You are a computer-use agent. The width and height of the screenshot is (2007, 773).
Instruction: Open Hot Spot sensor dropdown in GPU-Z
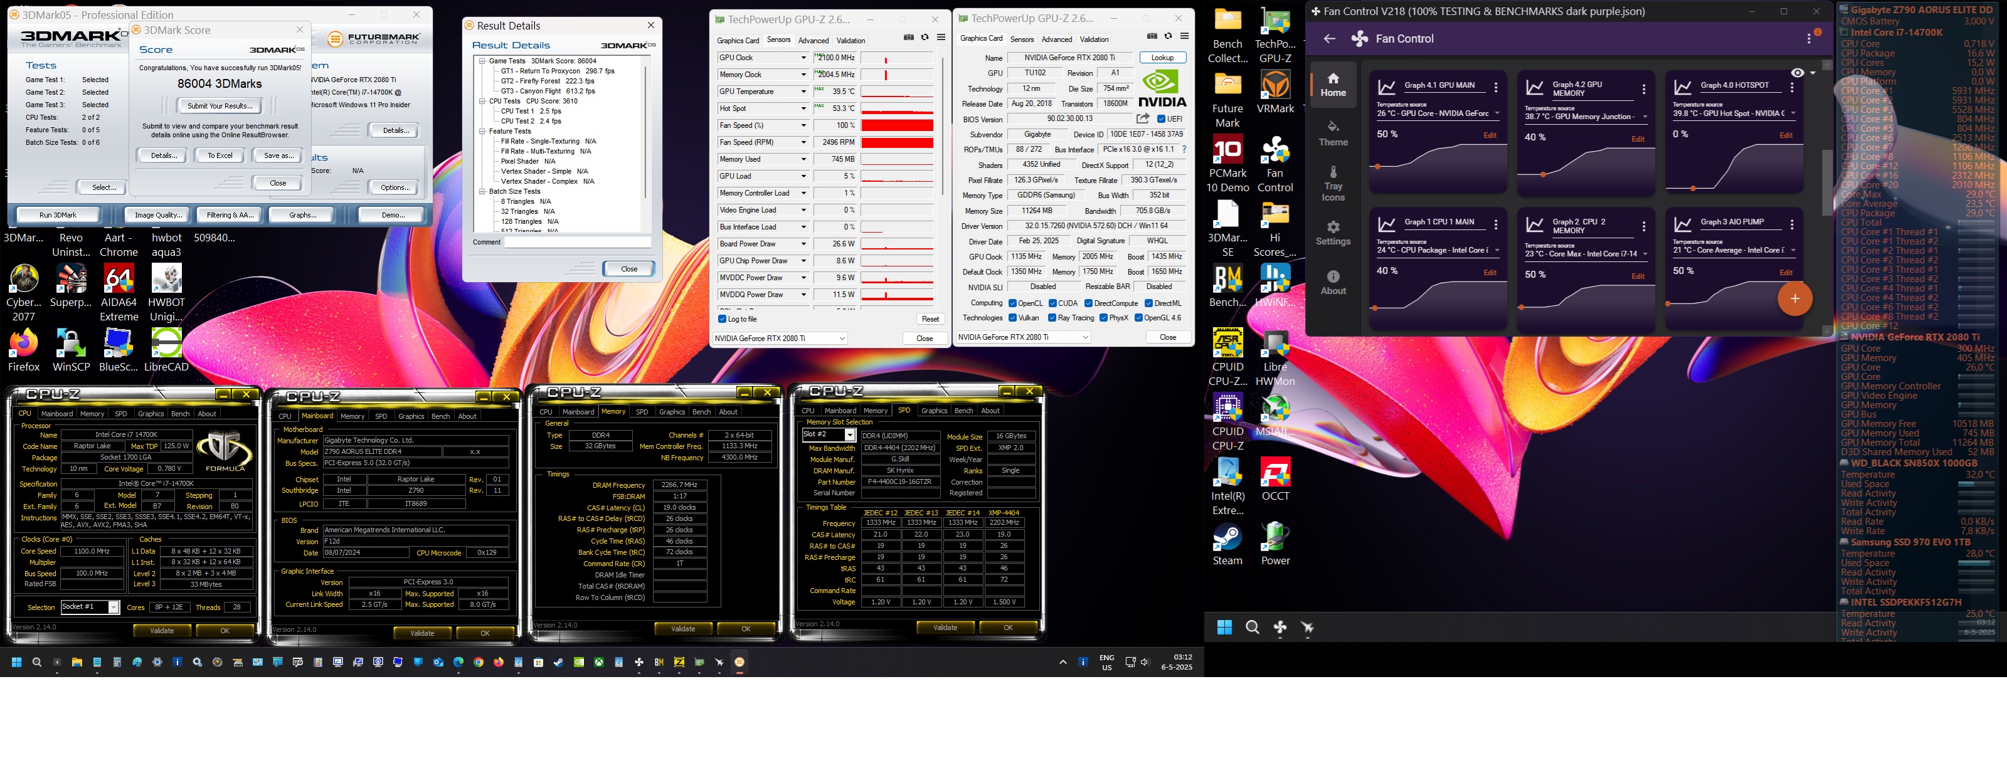tap(803, 108)
